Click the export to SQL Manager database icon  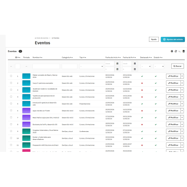[184, 51]
